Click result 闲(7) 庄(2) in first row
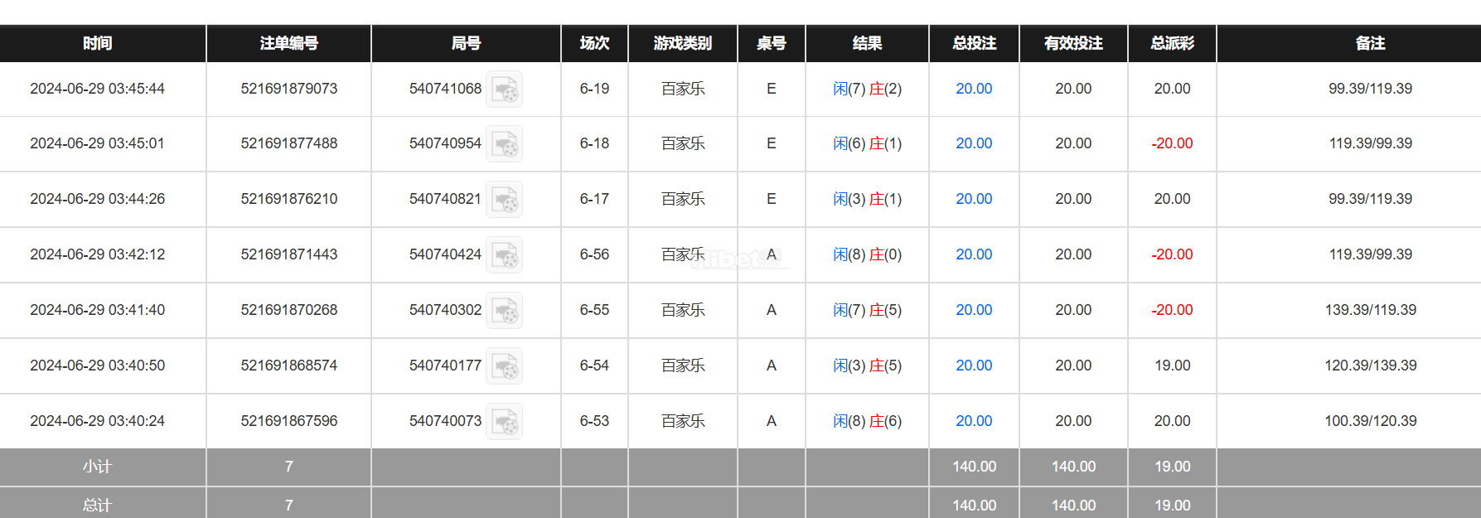The width and height of the screenshot is (1481, 518). [867, 89]
